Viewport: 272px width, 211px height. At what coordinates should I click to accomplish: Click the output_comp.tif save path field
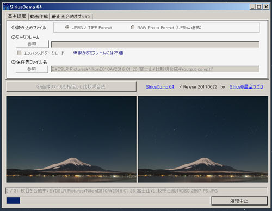(x=155, y=69)
